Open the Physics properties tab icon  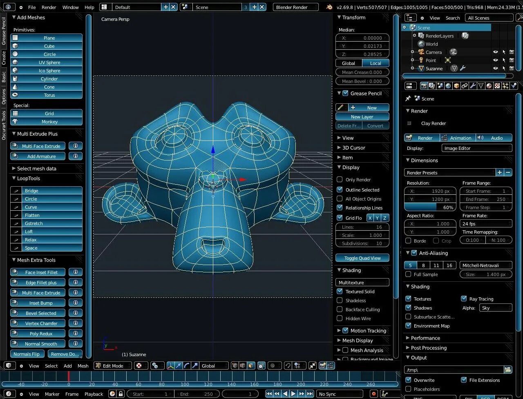[x=514, y=86]
